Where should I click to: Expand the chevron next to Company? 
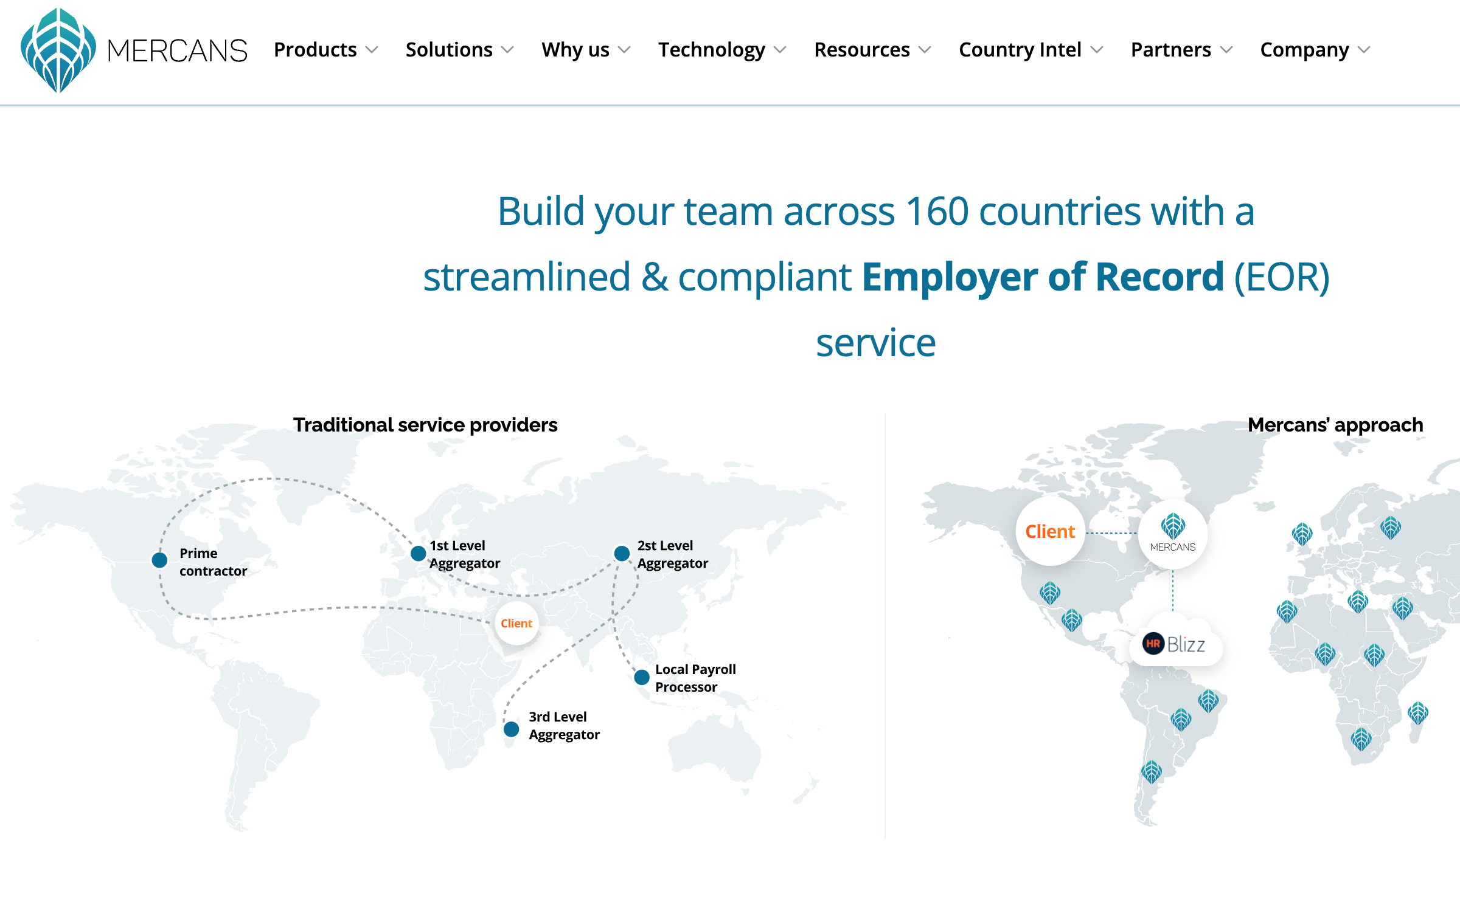click(x=1364, y=50)
